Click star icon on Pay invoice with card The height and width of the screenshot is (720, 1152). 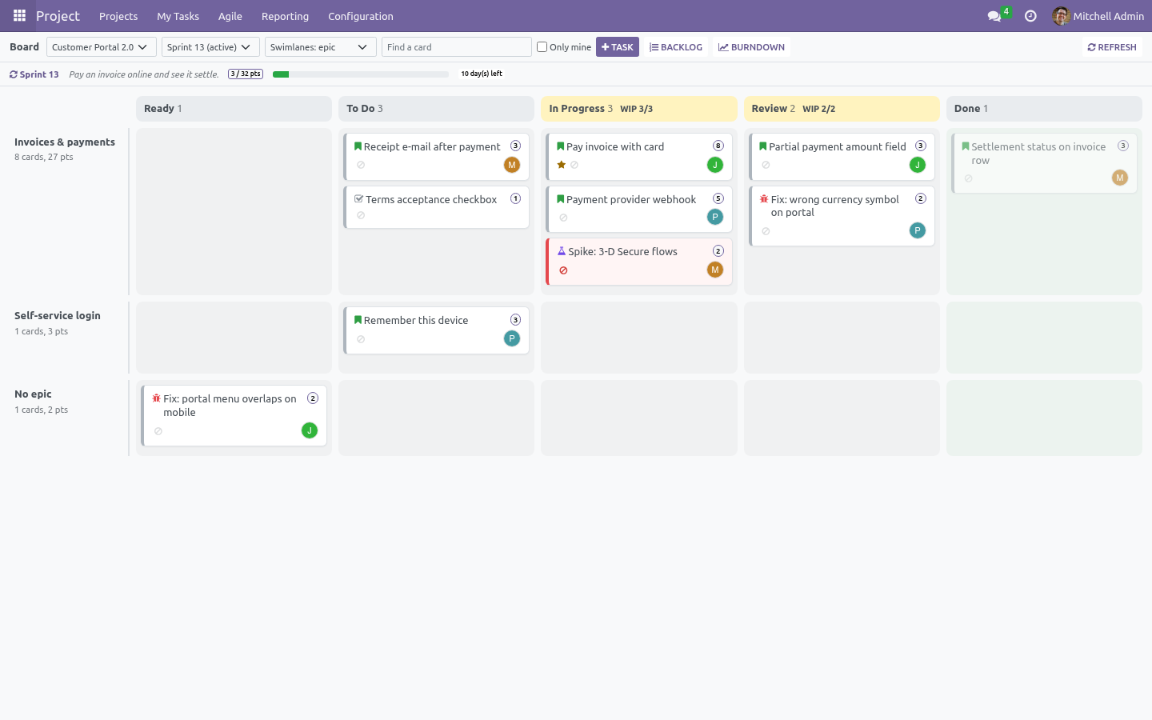pos(562,165)
